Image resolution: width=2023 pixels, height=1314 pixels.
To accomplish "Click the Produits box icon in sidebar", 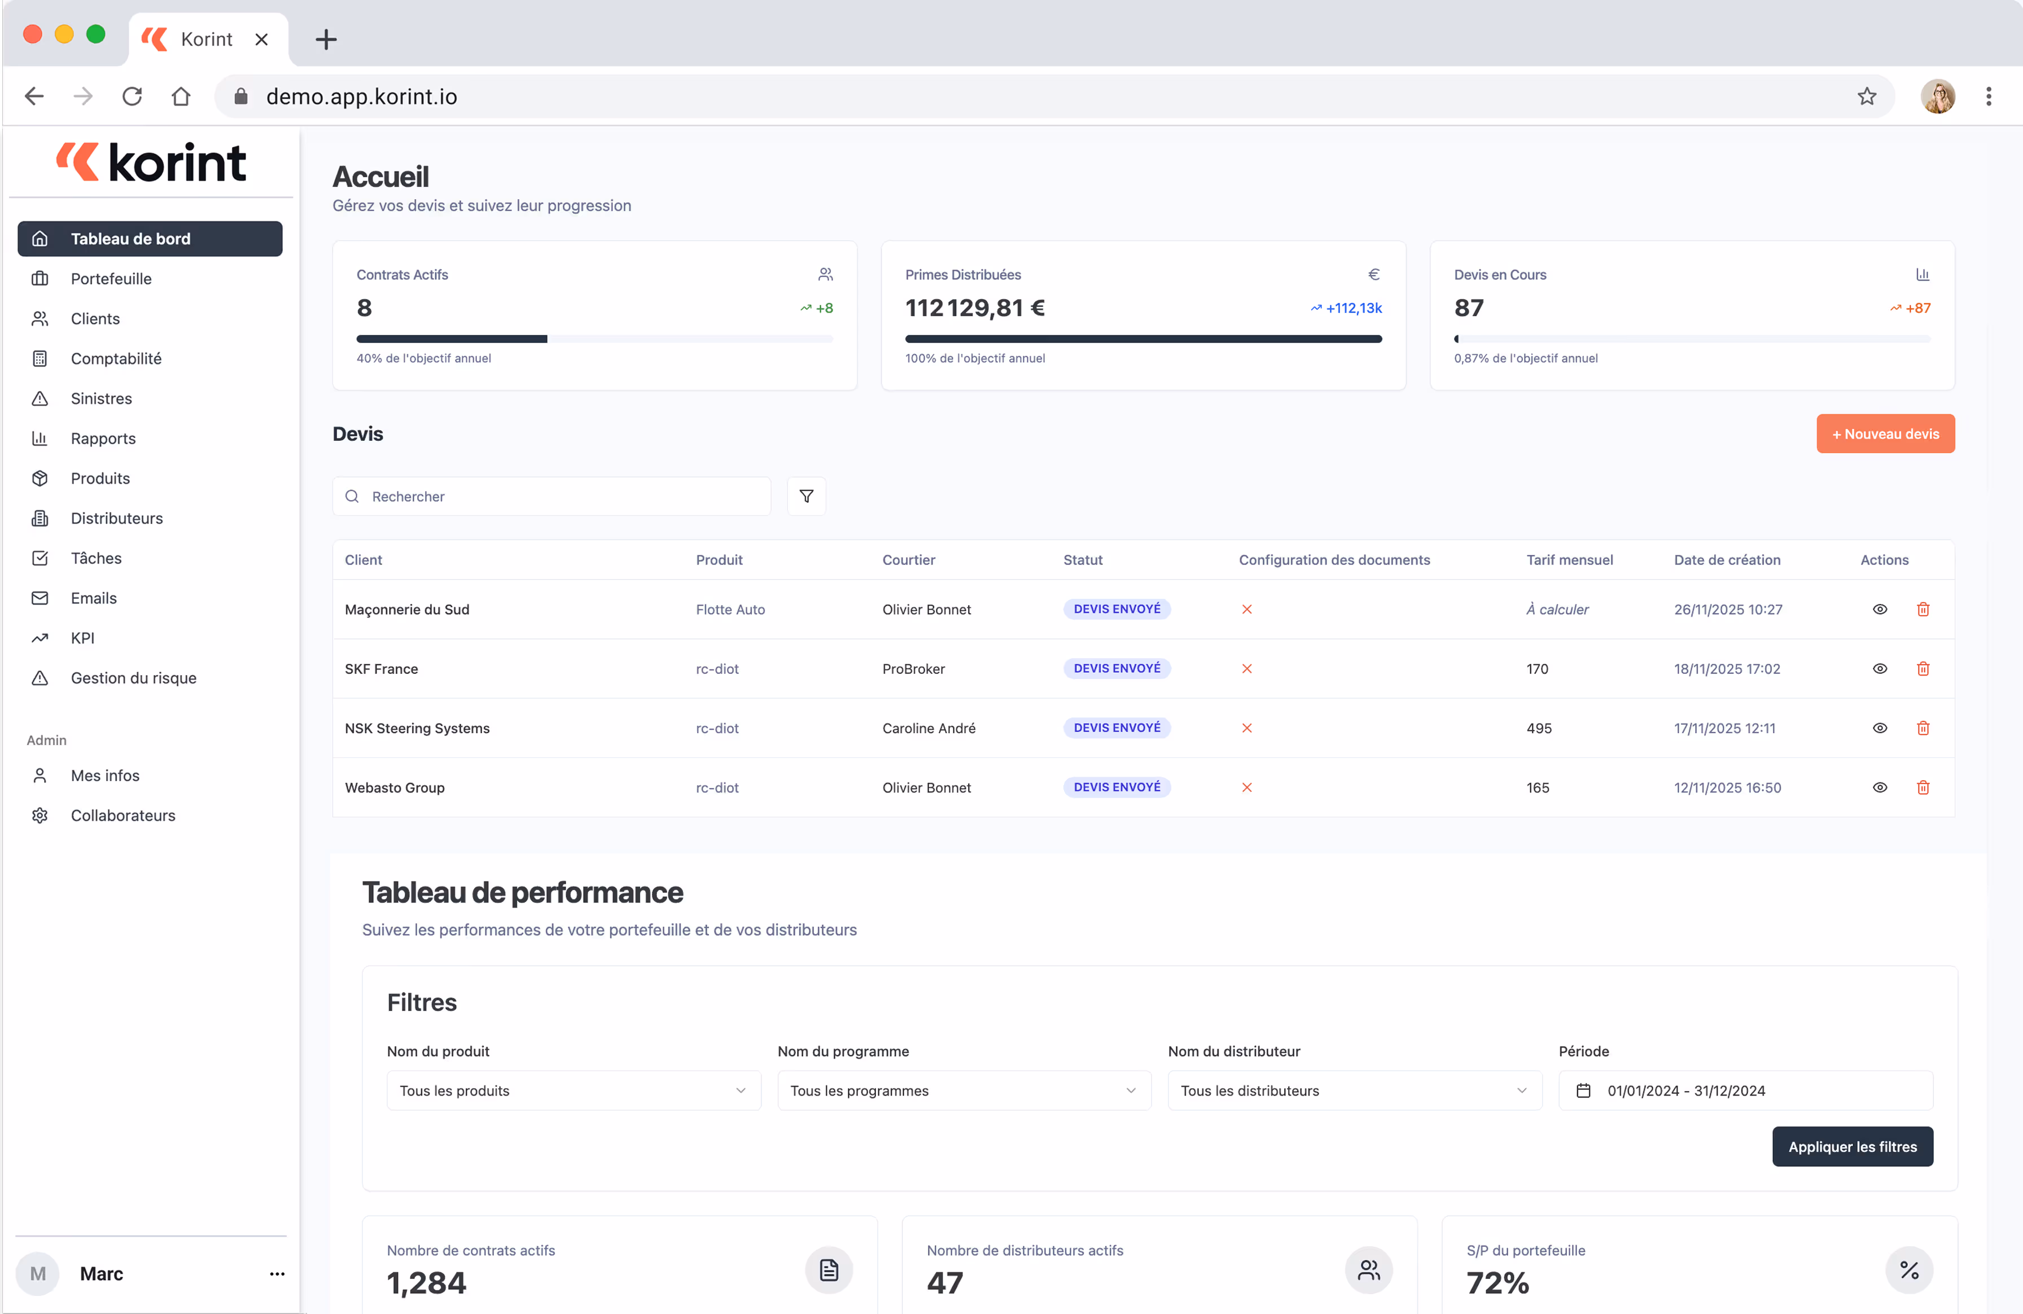I will tap(40, 479).
